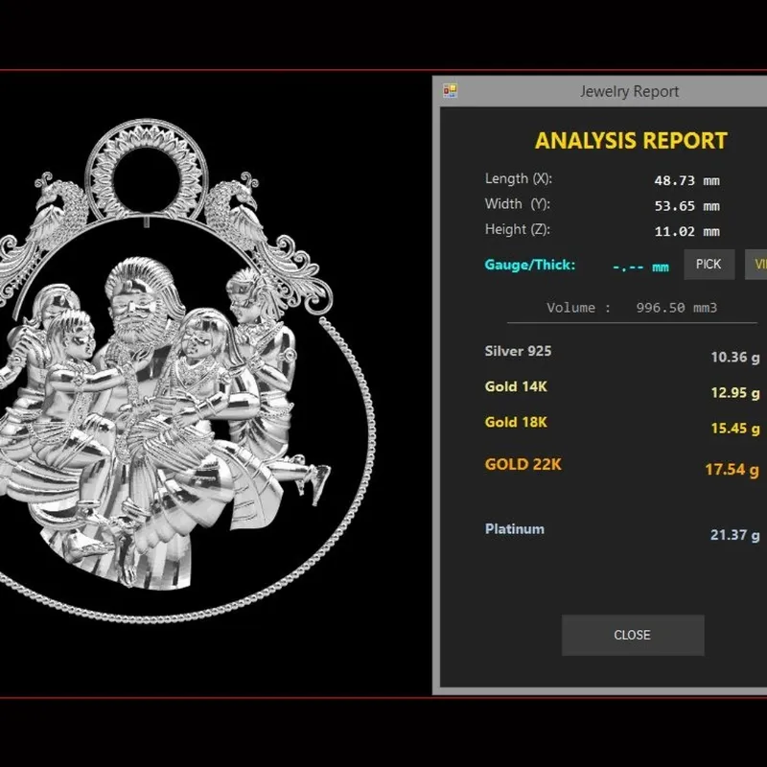767x767 pixels.
Task: Click the Gauge/Thick label
Action: point(530,265)
